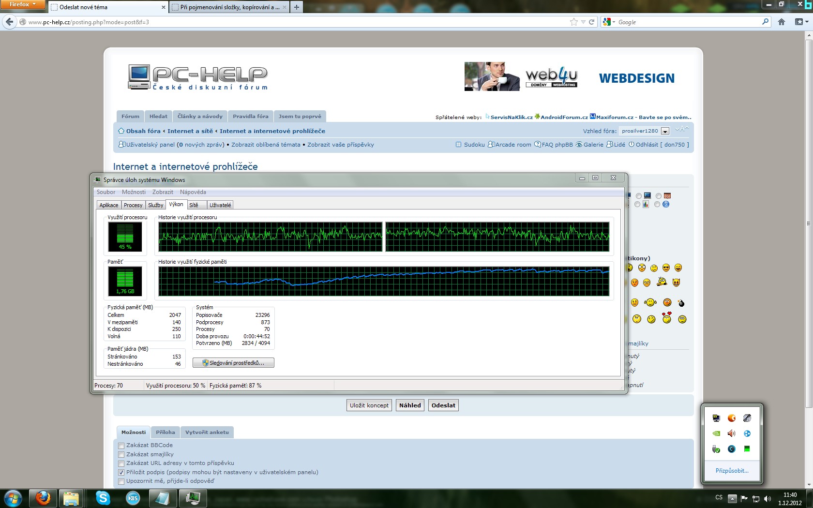Click the bookmark star icon in address bar
Screen dimensions: 813x508
pos(574,22)
